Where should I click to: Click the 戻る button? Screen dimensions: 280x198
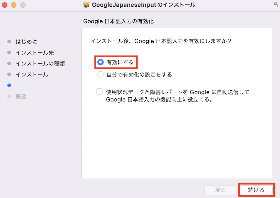pos(220,190)
